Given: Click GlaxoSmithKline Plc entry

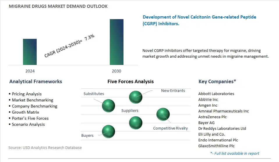Looking at the screenshot, I should point(216,146).
